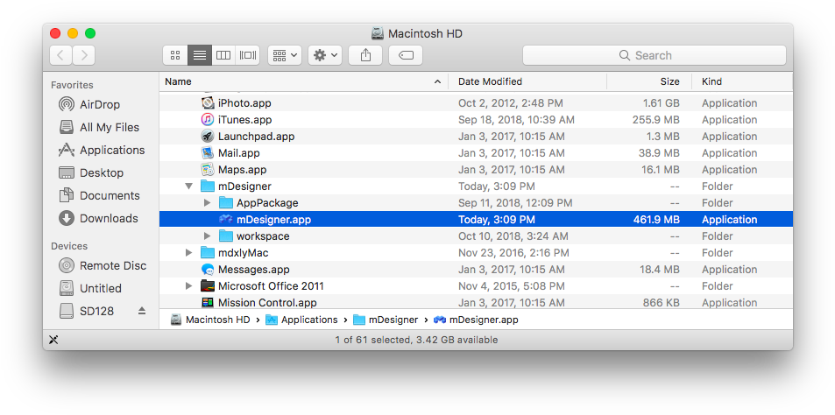
Task: Select the mDesigner.app row icon
Action: (x=226, y=219)
